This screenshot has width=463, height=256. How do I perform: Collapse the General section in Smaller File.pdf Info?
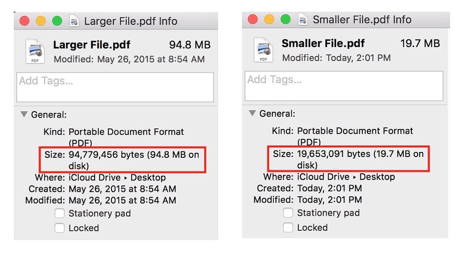(252, 113)
